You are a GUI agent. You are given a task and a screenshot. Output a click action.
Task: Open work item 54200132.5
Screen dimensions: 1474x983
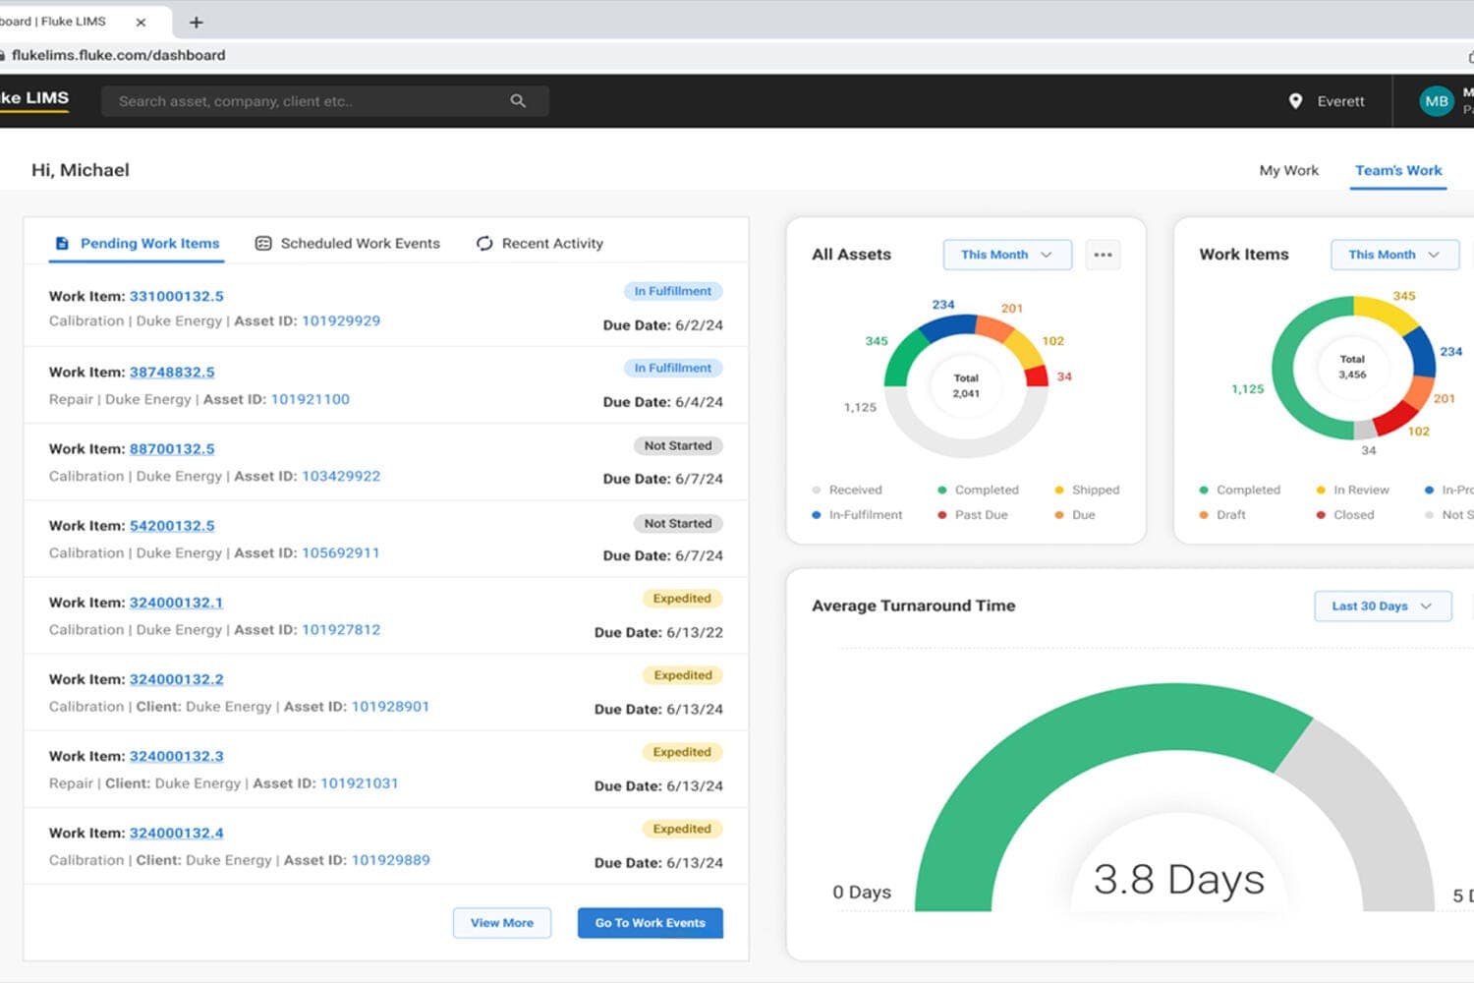(x=172, y=526)
